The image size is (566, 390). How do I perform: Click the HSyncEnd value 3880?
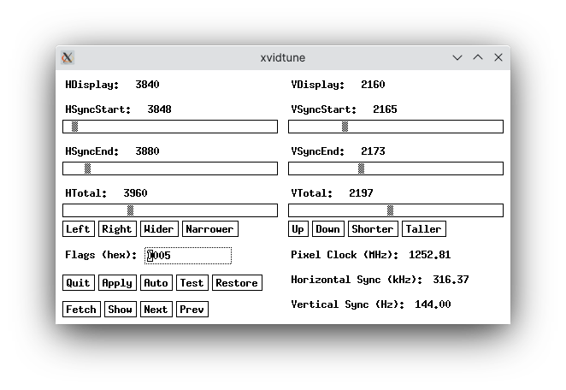click(147, 151)
